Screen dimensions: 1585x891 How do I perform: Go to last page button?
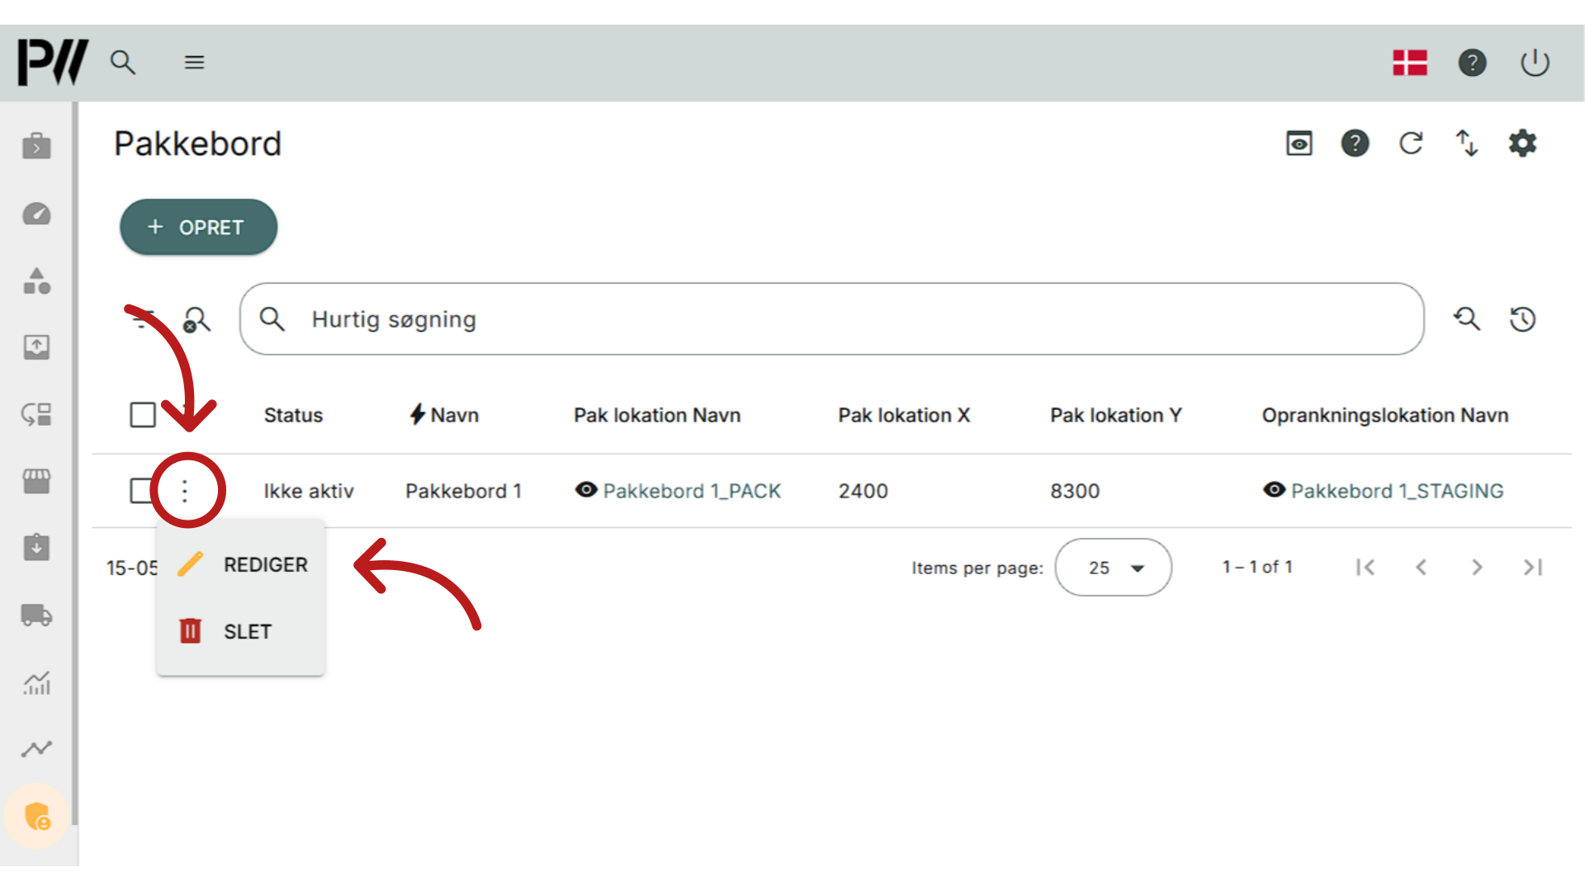click(x=1533, y=568)
